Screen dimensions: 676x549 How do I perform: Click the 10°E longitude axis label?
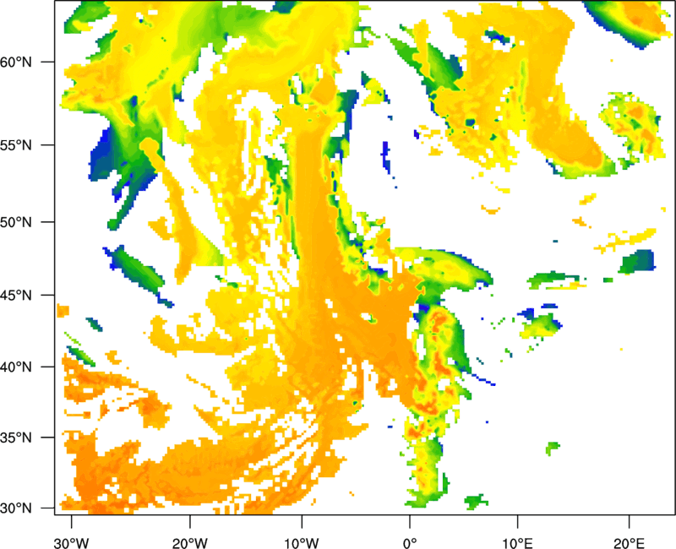click(x=517, y=543)
